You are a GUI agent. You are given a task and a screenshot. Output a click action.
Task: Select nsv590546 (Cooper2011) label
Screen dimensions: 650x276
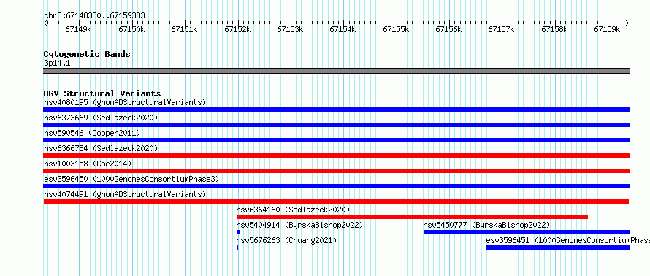point(92,133)
